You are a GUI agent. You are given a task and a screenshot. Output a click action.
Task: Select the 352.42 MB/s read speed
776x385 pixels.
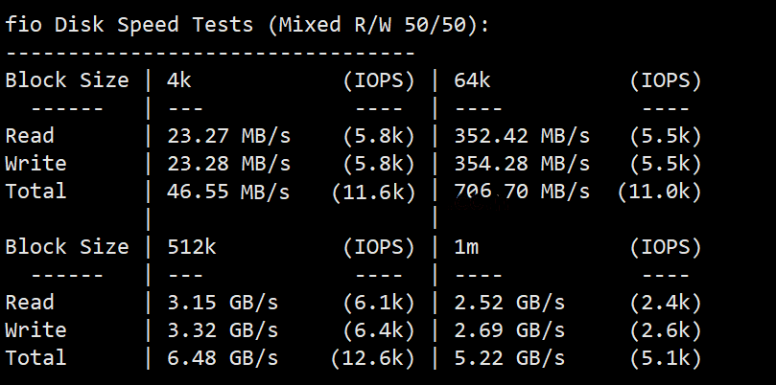click(522, 136)
